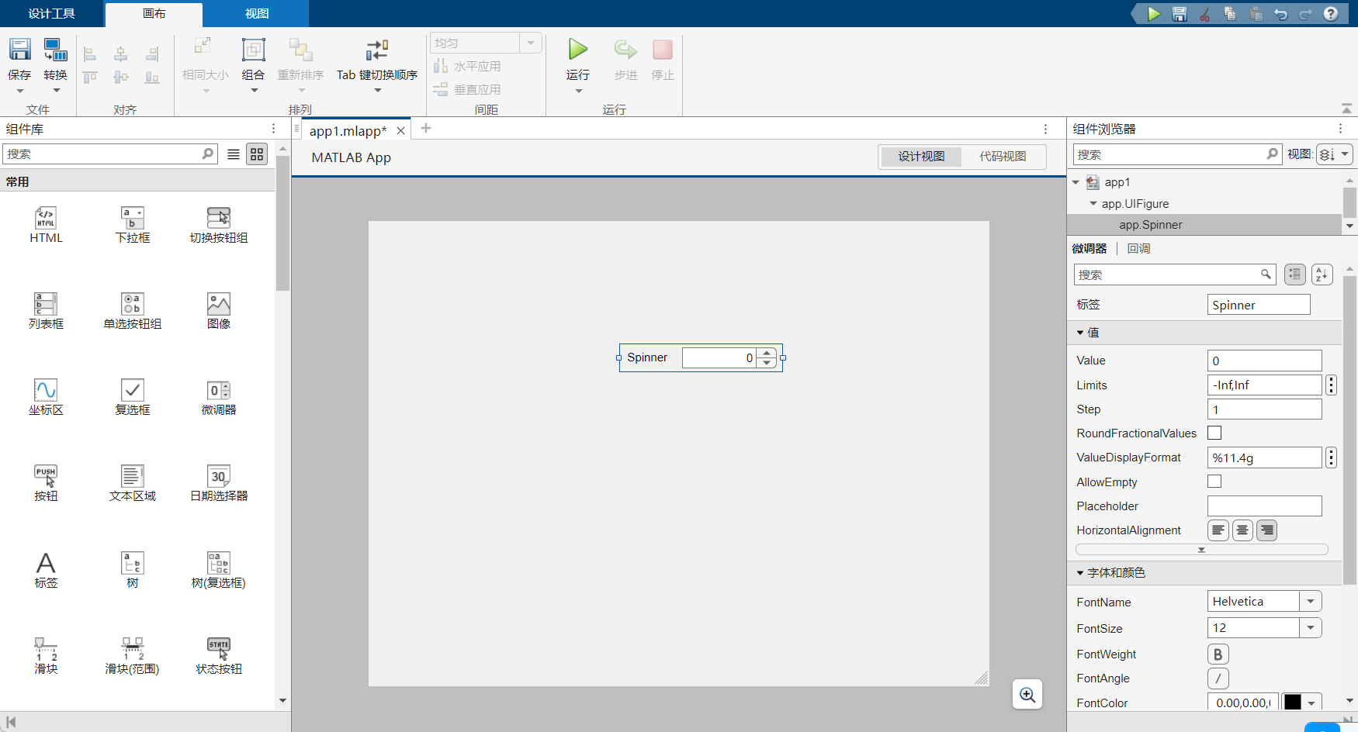Select the HTML component in library
This screenshot has width=1358, height=732.
click(46, 225)
